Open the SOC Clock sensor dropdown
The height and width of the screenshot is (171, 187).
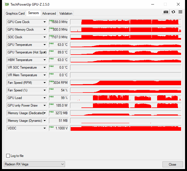[44, 37]
